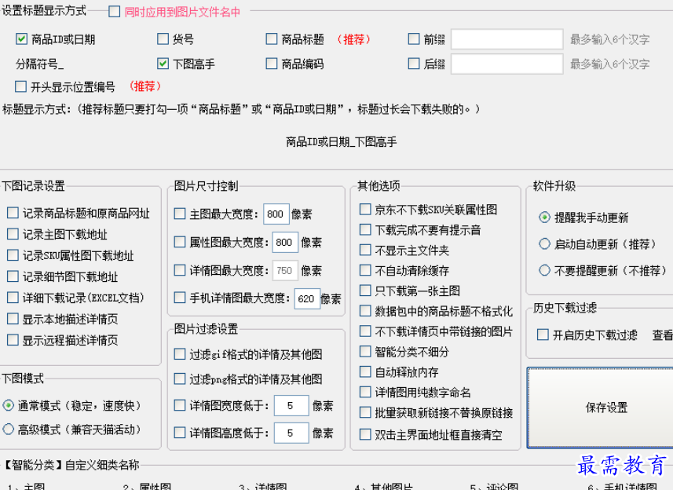The width and height of the screenshot is (673, 490).
Task: Check 京东不下载SKU关联属性图
Action: point(365,210)
